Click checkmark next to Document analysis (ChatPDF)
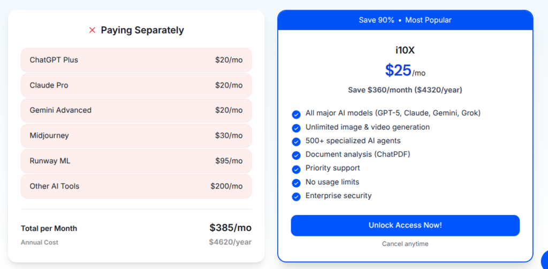 point(296,155)
